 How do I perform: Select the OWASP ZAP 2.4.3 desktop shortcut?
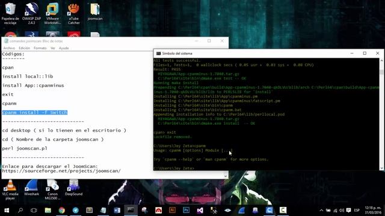tap(31, 13)
